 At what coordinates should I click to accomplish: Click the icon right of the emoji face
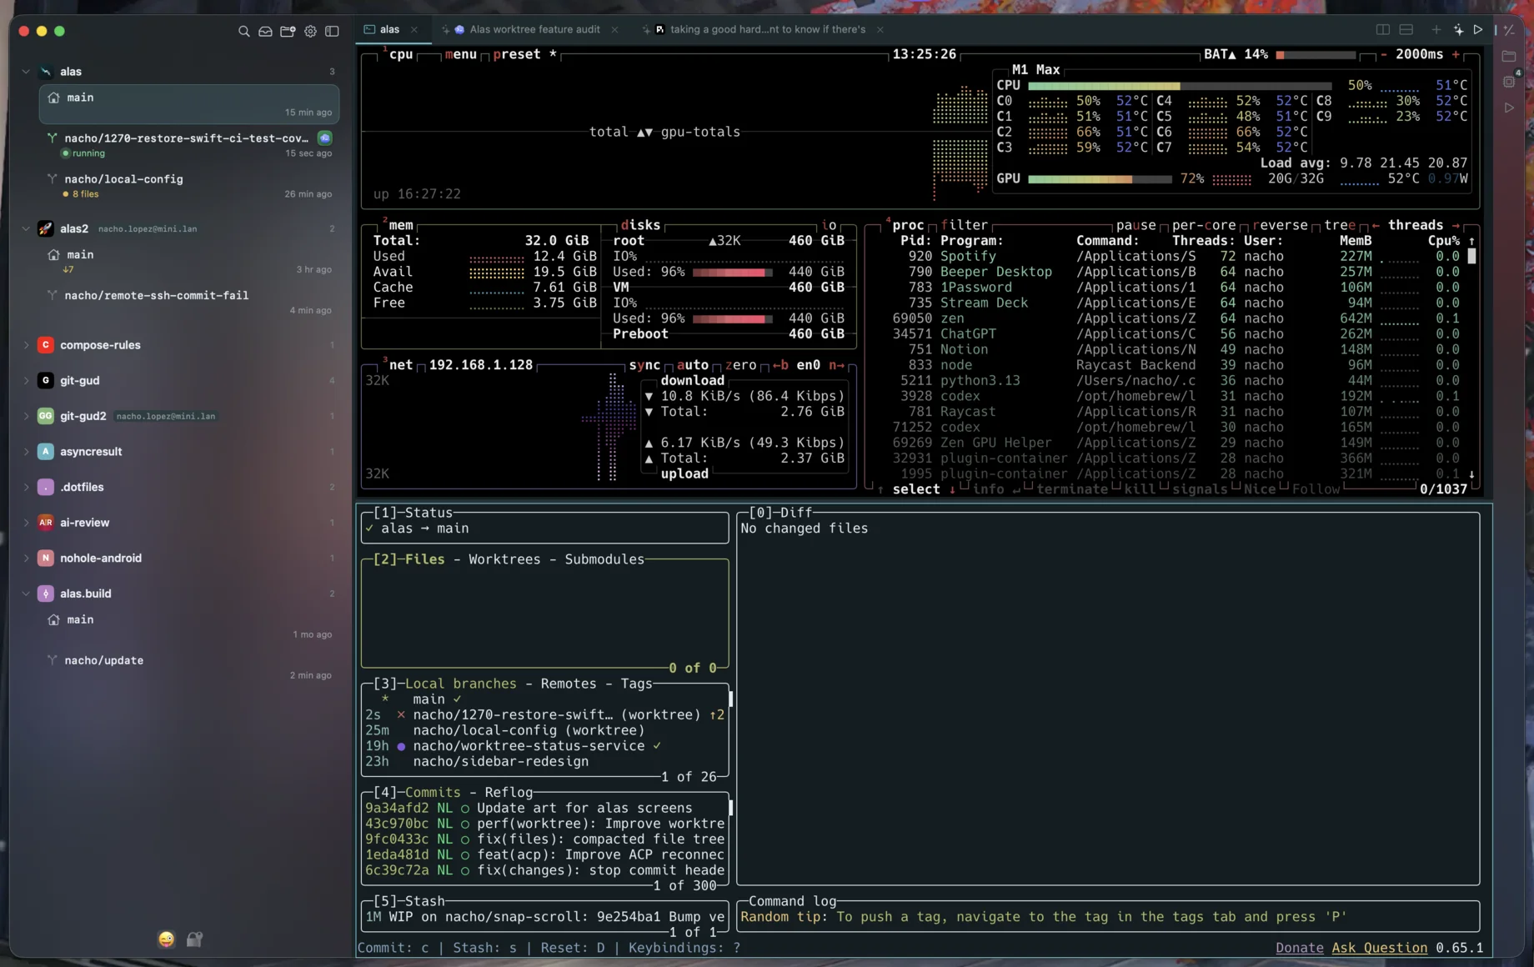coord(194,939)
